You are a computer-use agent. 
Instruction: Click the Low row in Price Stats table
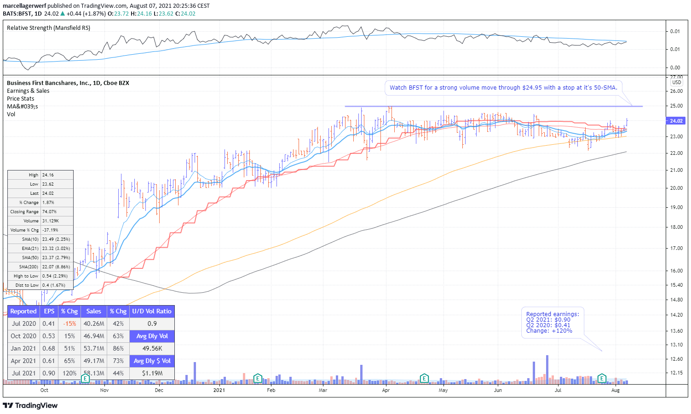(x=40, y=184)
